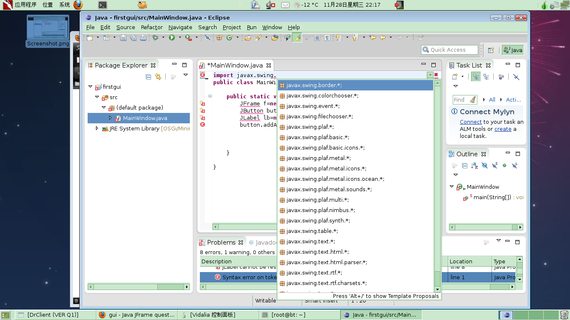Click the Save icon in toolbar
Image resolution: width=570 pixels, height=320 pixels.
(x=123, y=37)
